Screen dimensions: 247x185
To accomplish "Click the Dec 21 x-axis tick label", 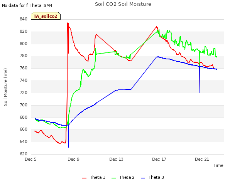I will (202, 159).
